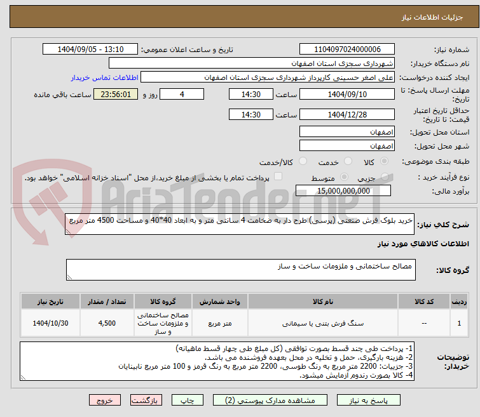
Task: Click the برآورد مالی field 15,000,000,000
Action: tap(343, 190)
